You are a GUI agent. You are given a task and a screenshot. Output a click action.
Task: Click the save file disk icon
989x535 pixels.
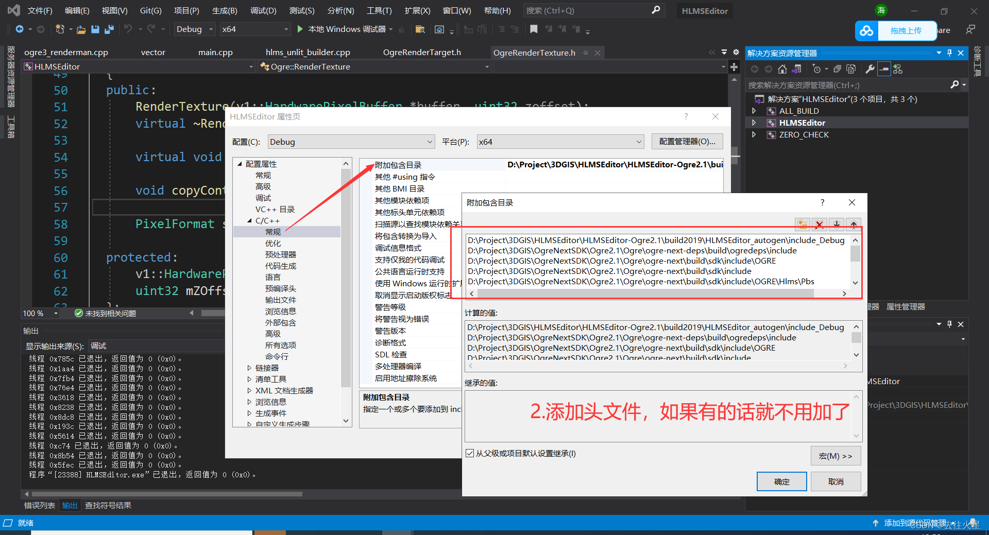click(x=95, y=29)
